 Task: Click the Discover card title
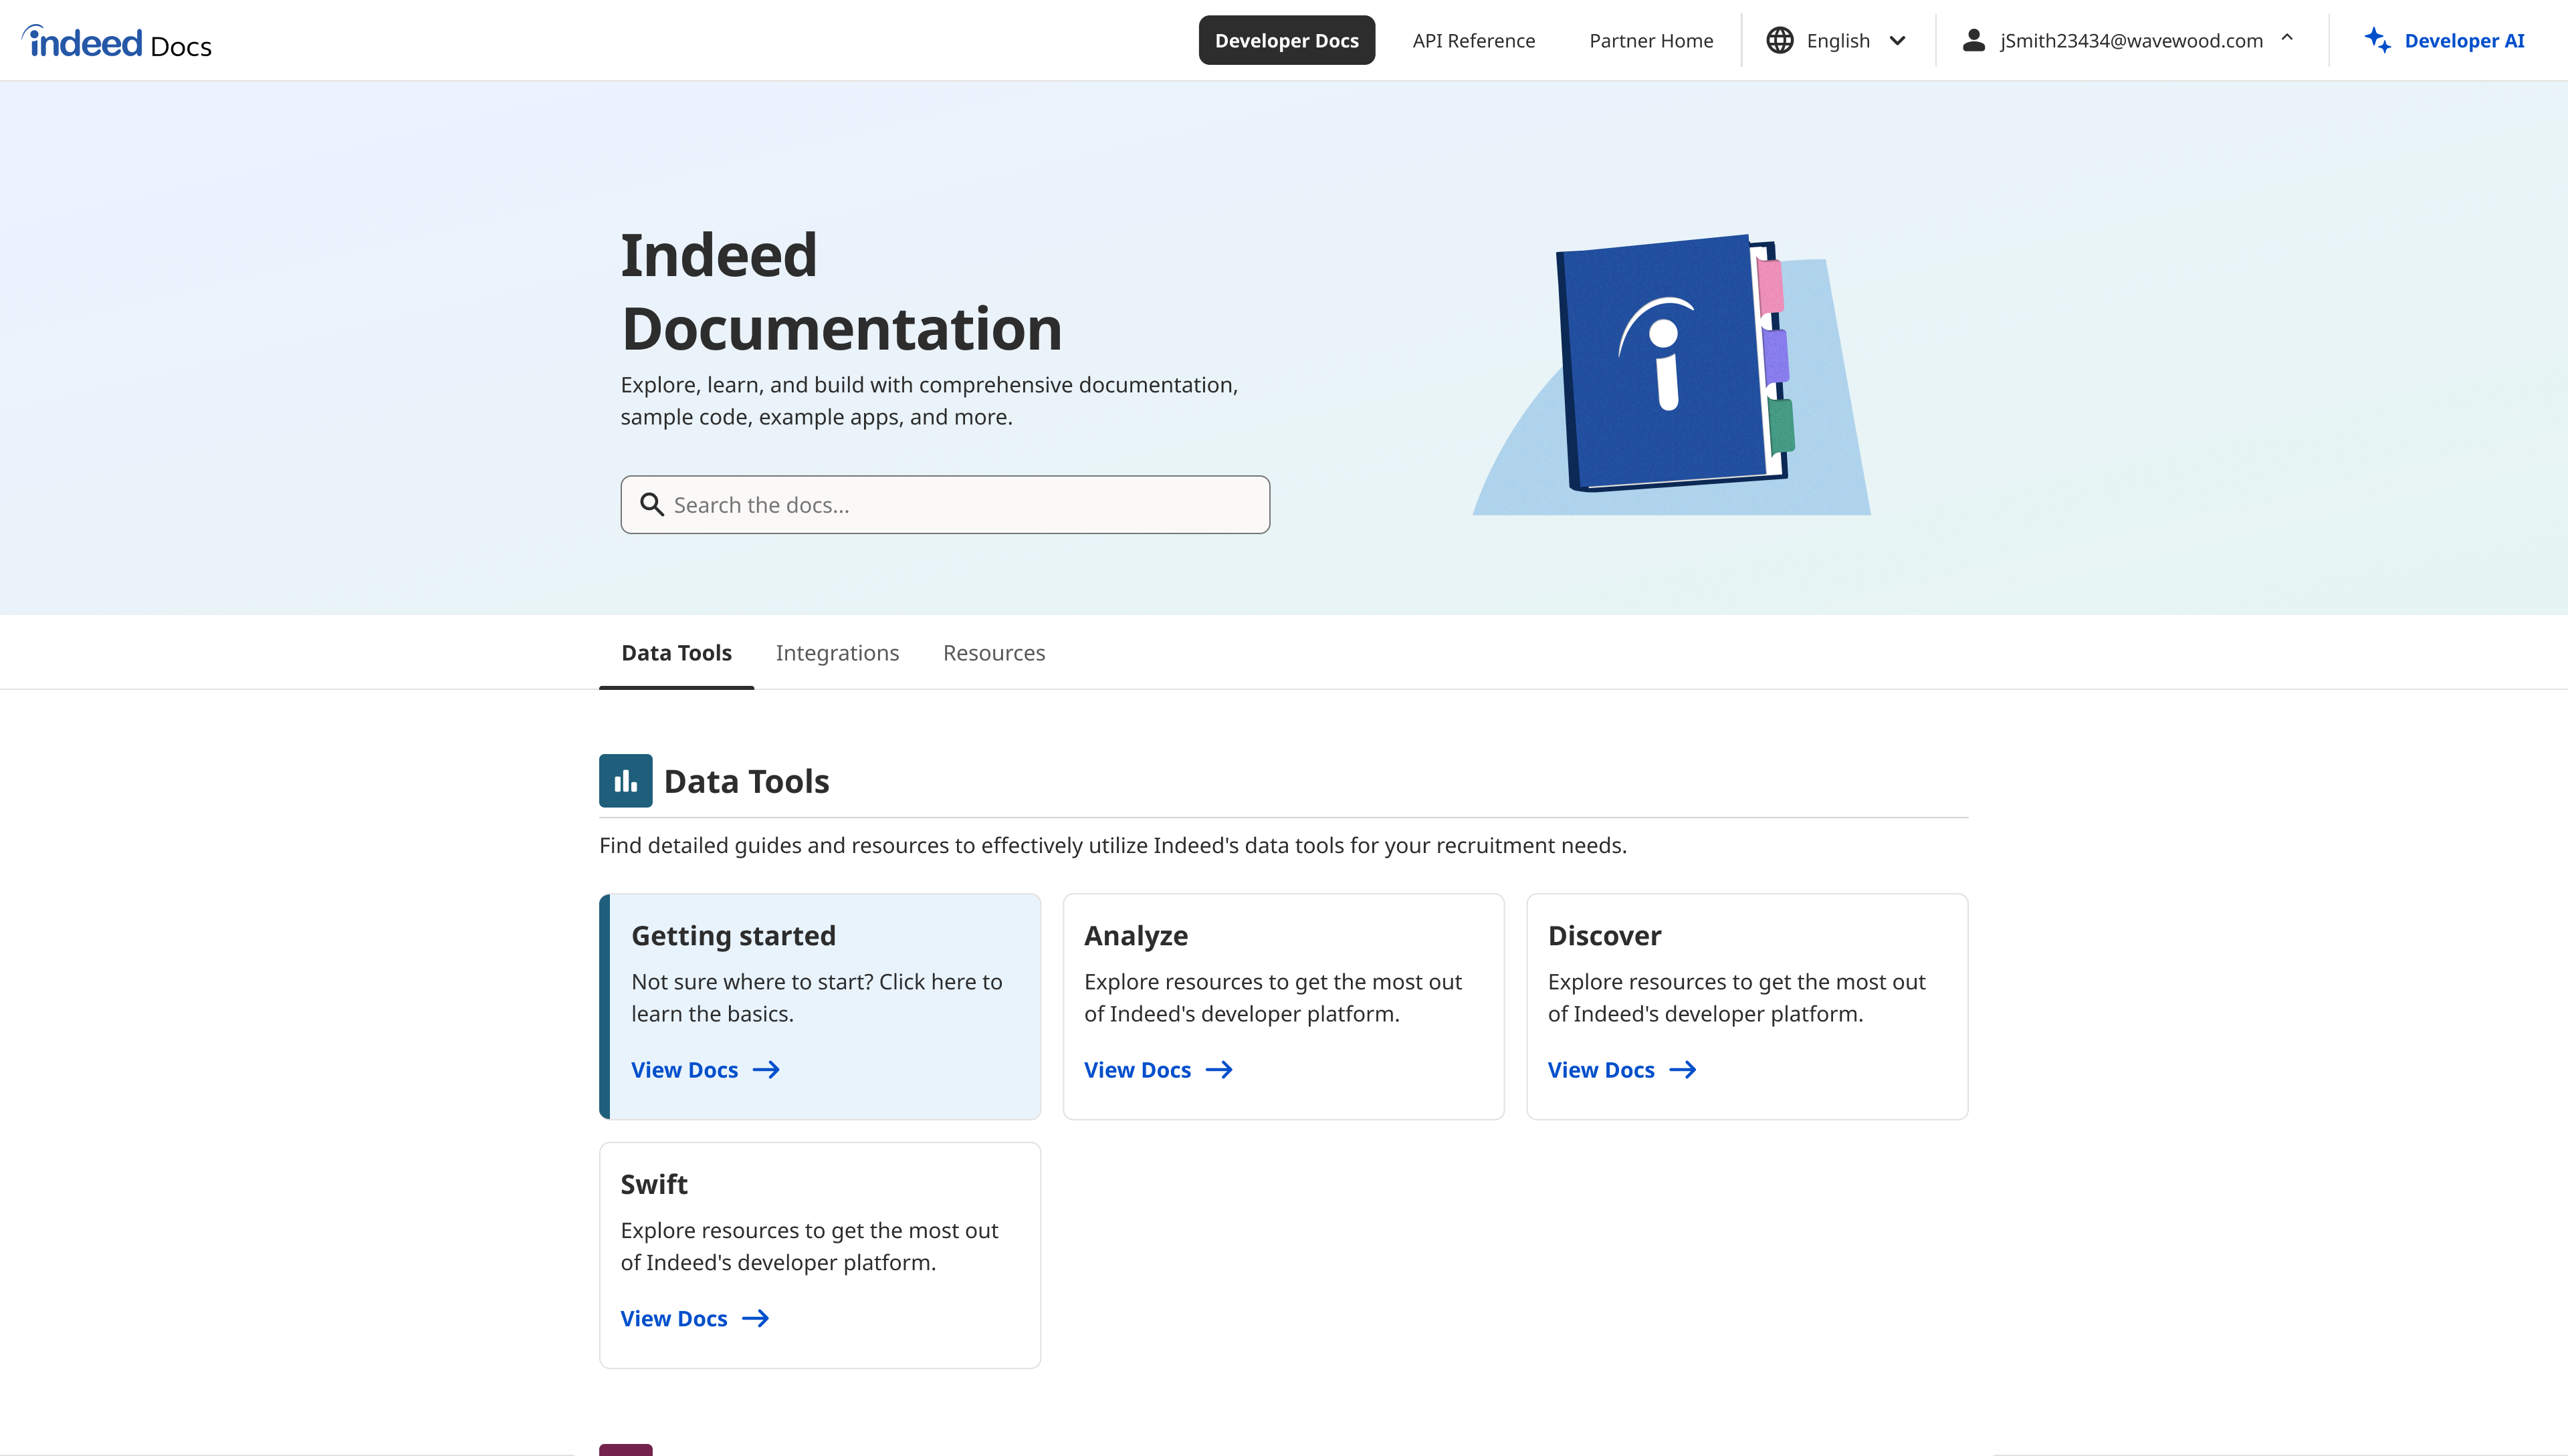(1604, 936)
